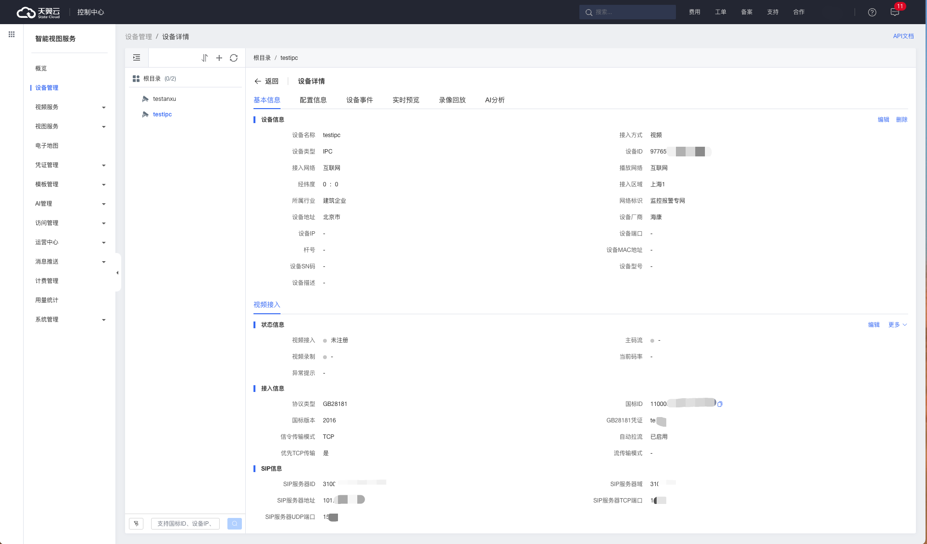
Task: Click the sort devices icon
Action: (205, 58)
